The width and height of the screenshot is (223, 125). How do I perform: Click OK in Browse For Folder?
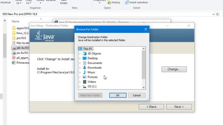coord(118,95)
